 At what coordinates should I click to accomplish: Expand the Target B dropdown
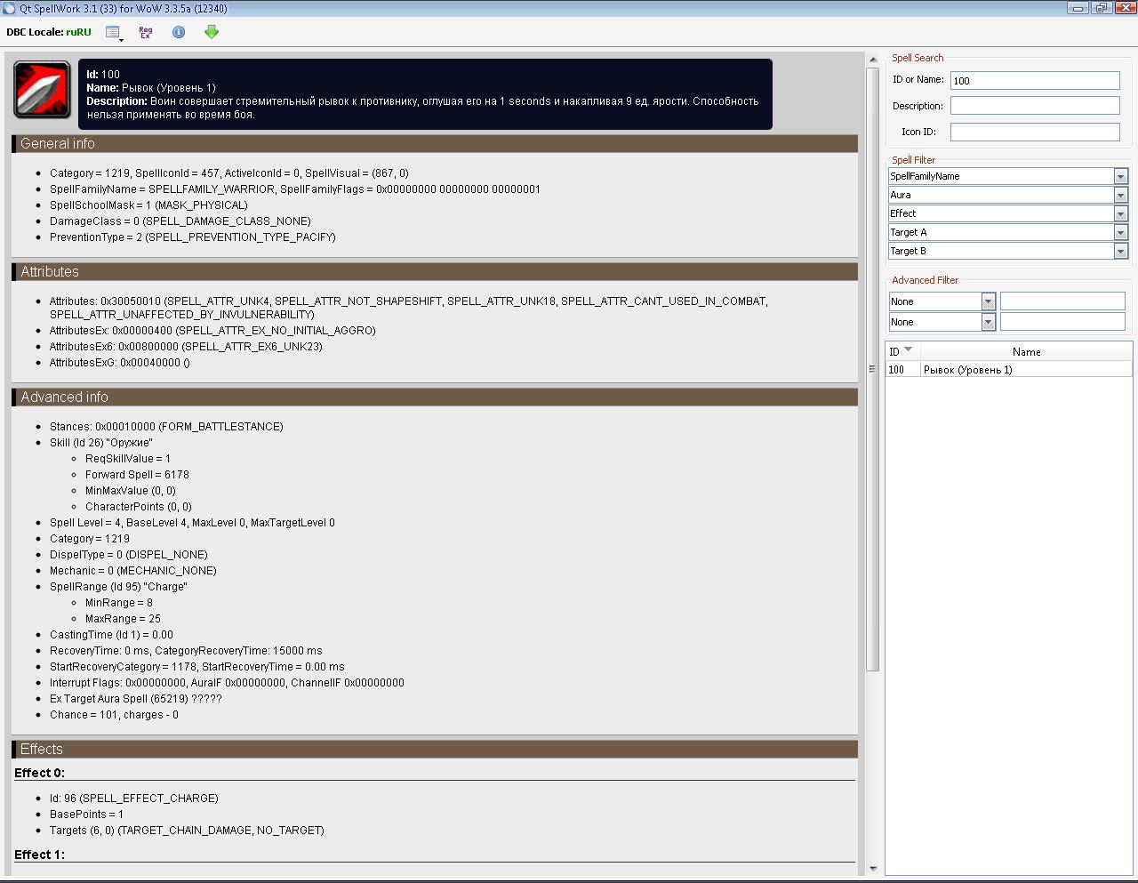coord(1120,251)
